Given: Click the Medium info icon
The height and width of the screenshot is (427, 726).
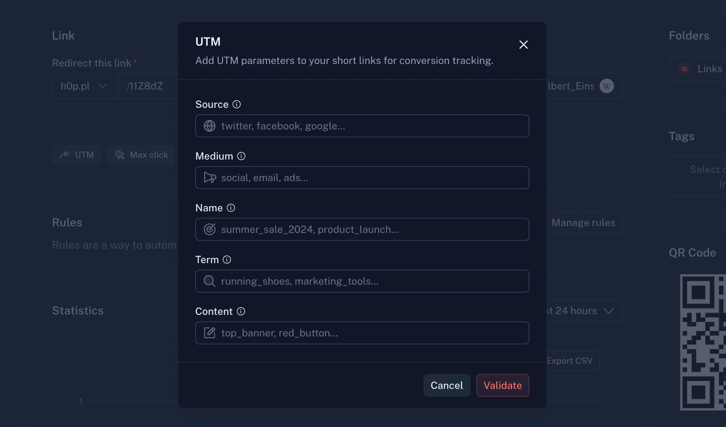Looking at the screenshot, I should point(241,156).
